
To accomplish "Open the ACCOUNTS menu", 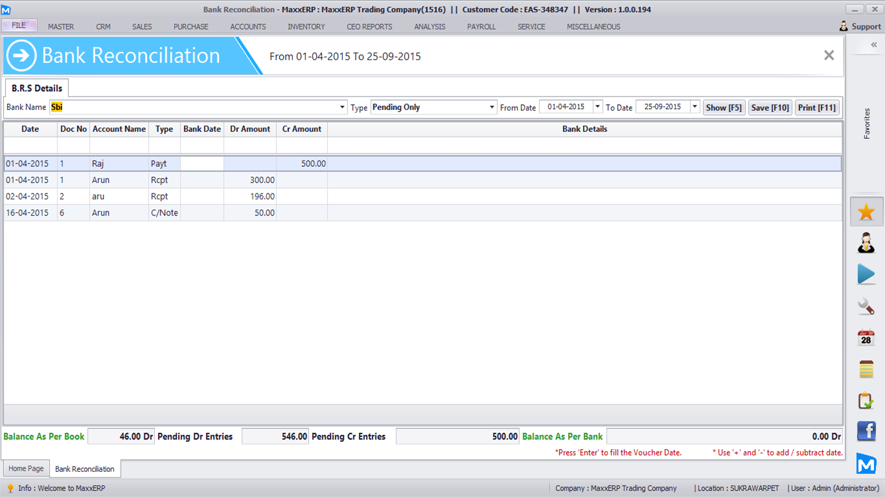I will click(x=248, y=27).
